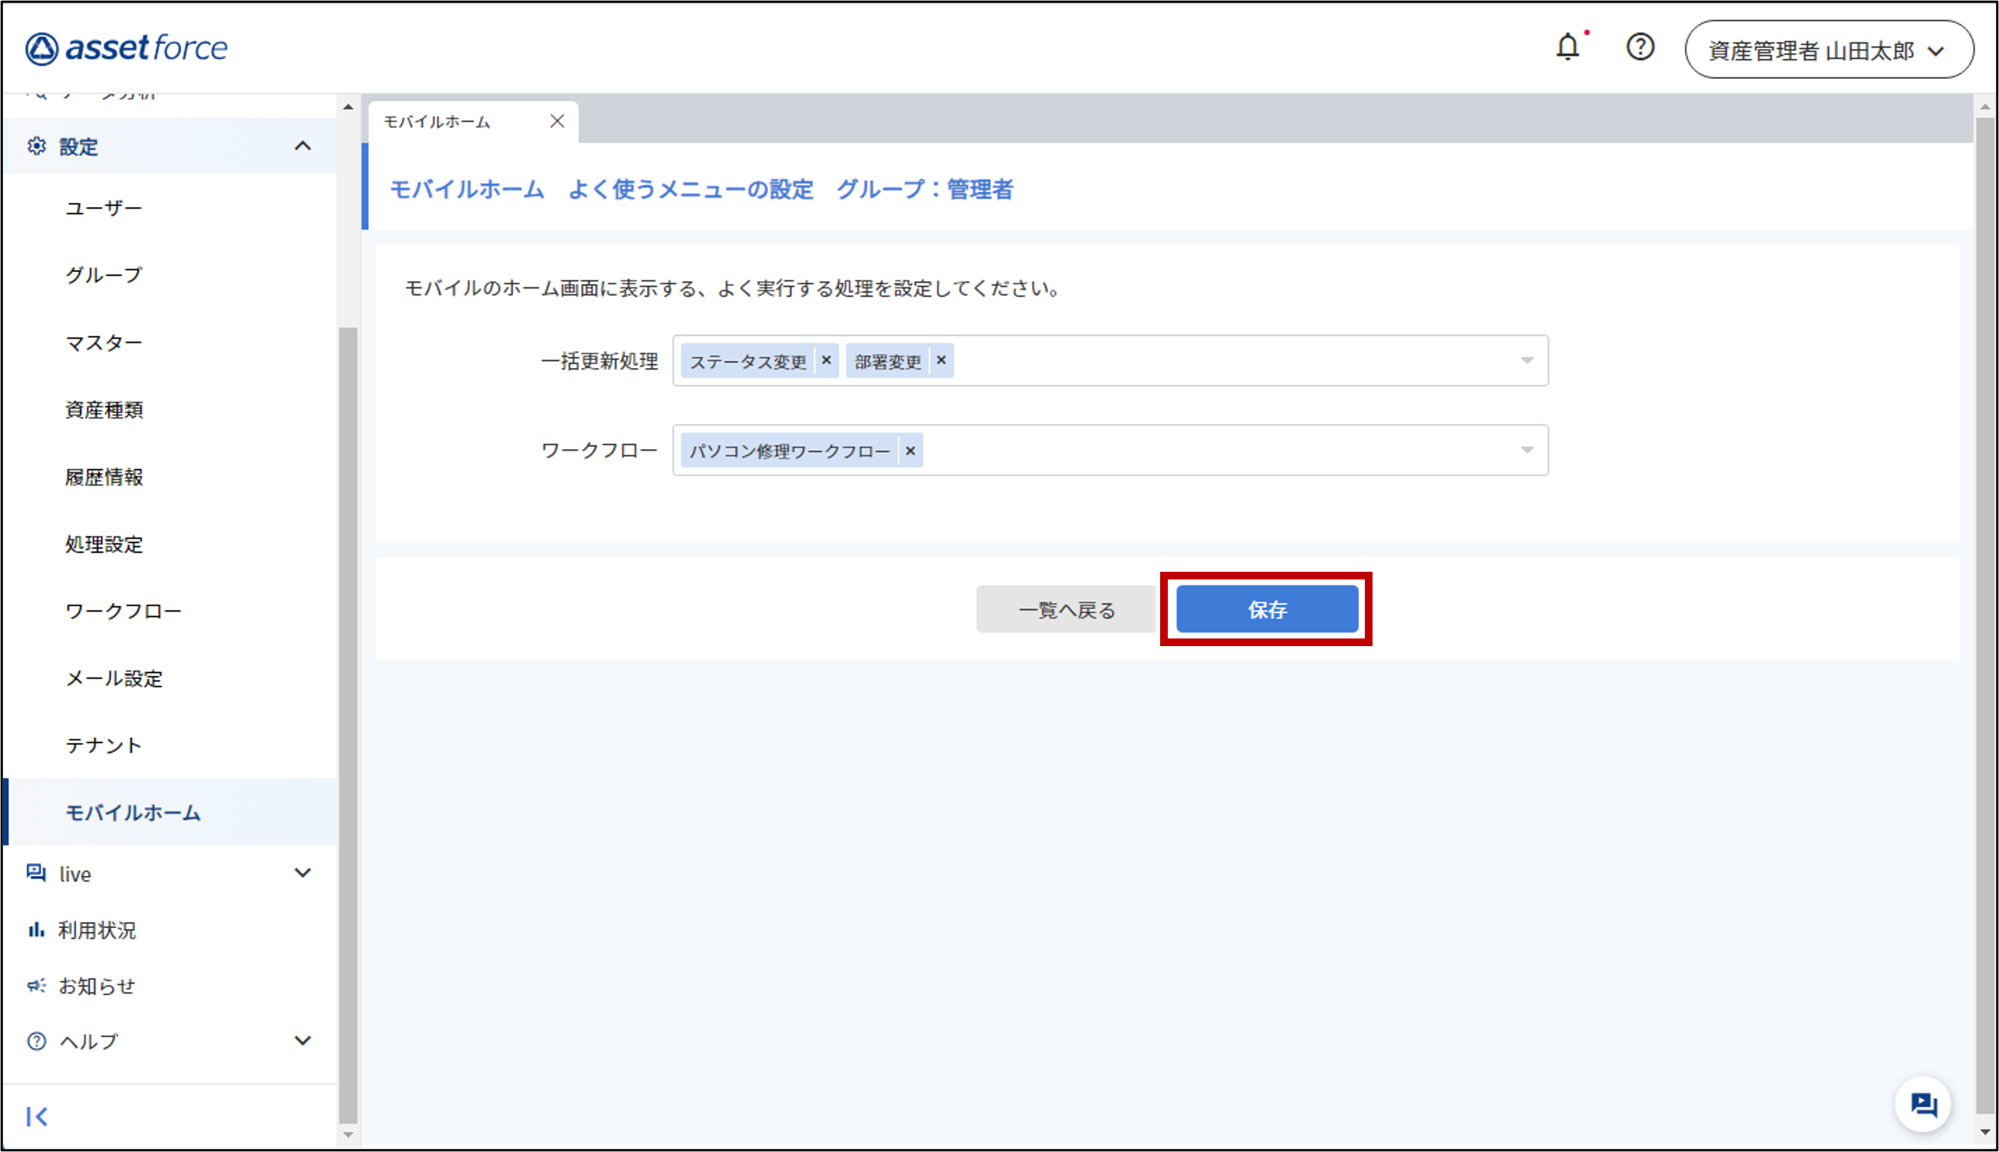Screen dimensions: 1999x1152
Task: Click the live chat icon in sidebar
Action: pos(35,873)
